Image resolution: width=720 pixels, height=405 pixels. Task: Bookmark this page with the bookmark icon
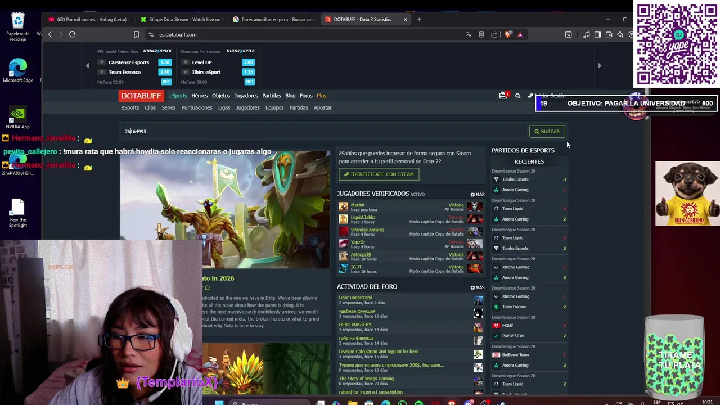pyautogui.click(x=136, y=34)
